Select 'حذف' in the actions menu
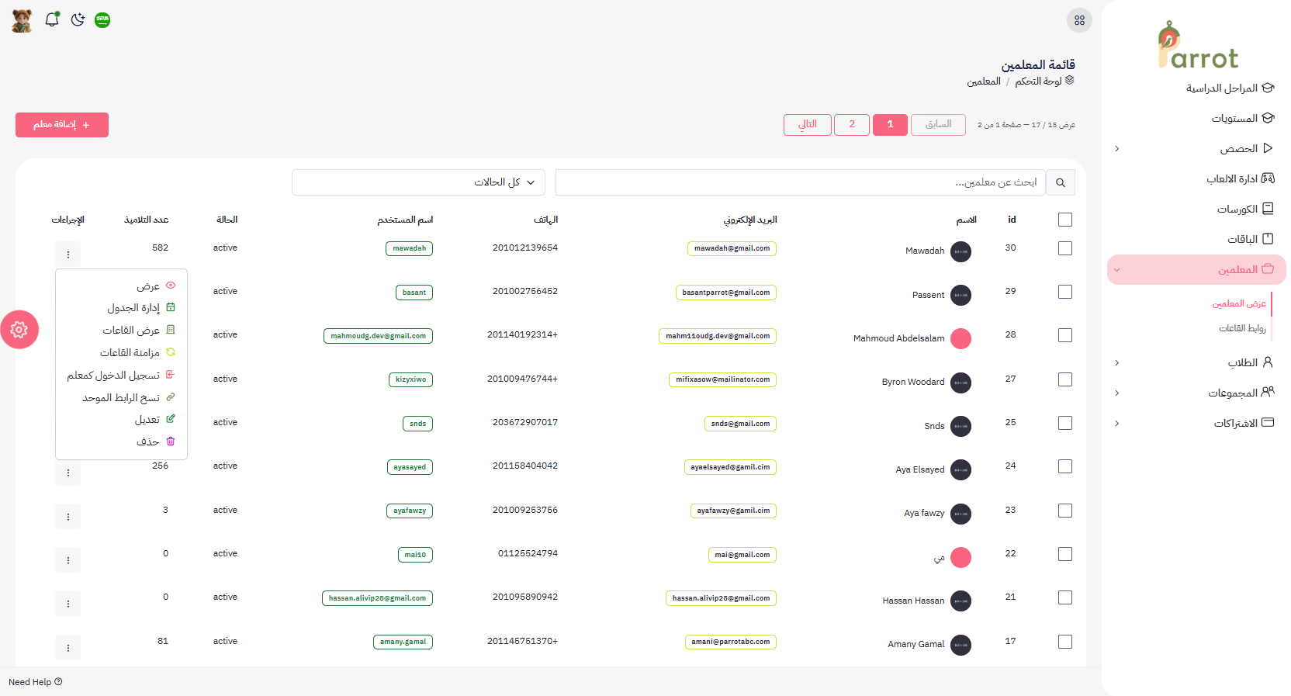 [148, 441]
